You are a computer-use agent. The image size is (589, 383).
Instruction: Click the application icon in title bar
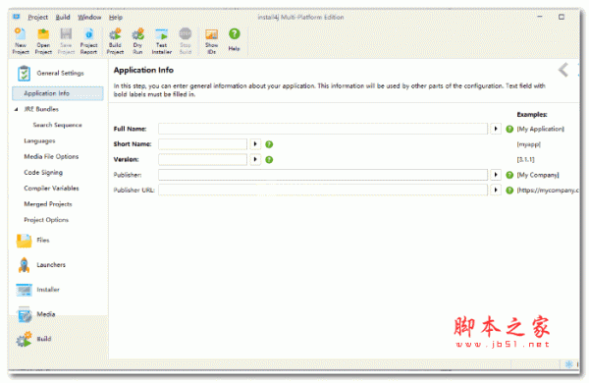click(16, 17)
